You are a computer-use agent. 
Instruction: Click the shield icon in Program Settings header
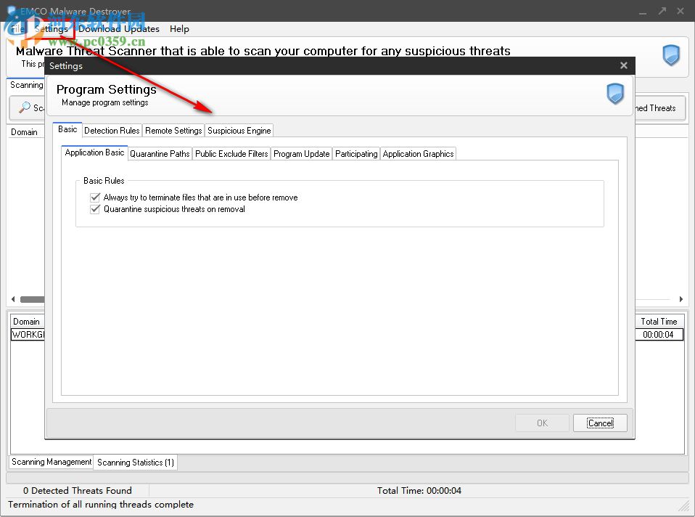coord(614,94)
